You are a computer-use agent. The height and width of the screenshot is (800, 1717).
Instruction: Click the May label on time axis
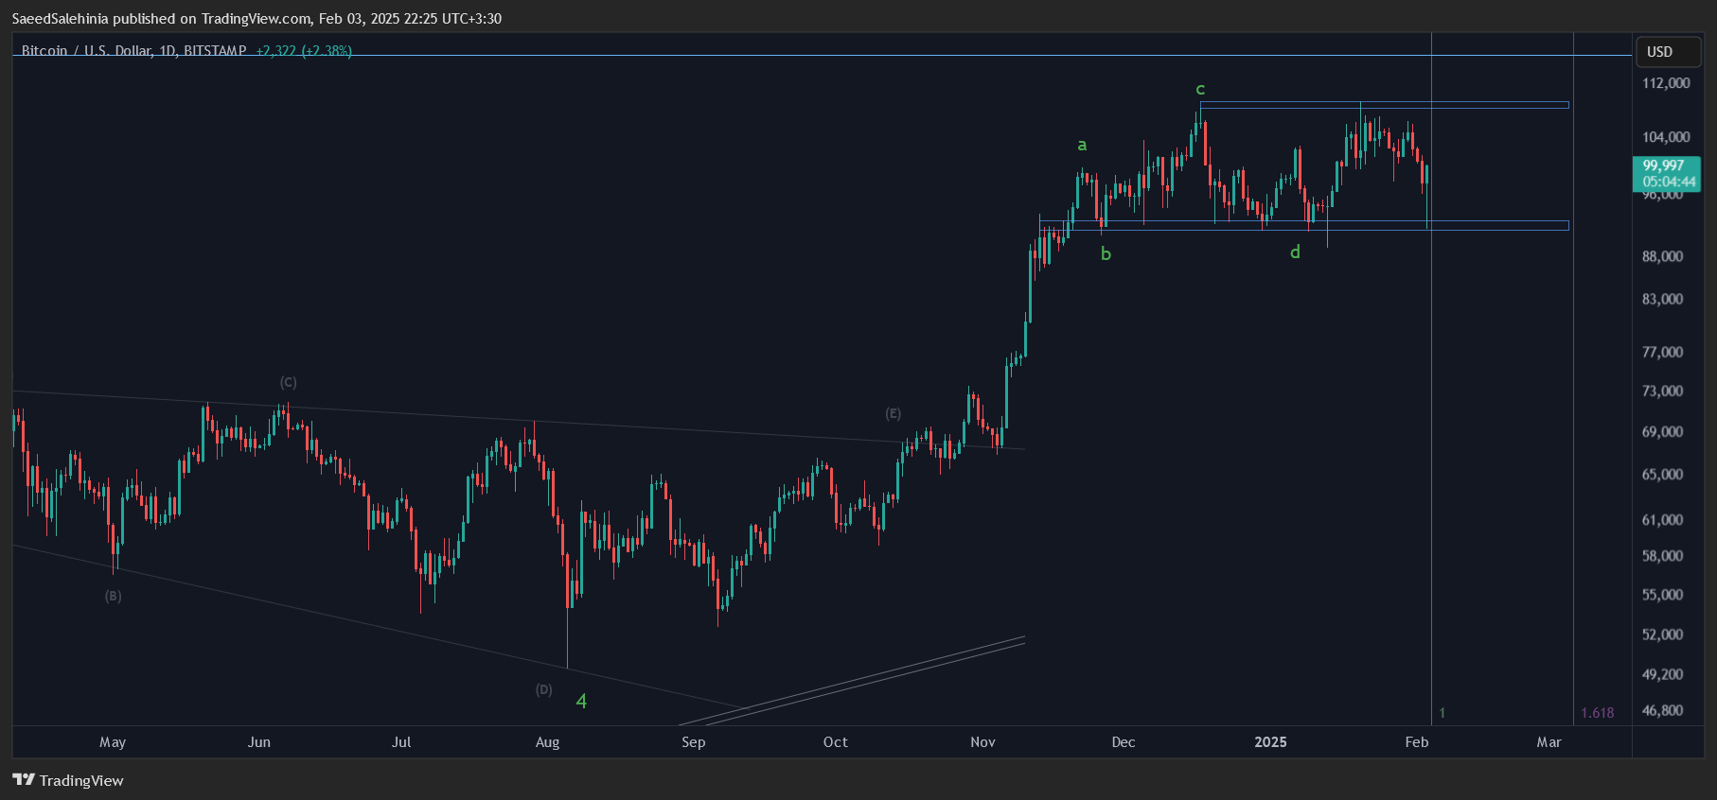[x=113, y=742]
